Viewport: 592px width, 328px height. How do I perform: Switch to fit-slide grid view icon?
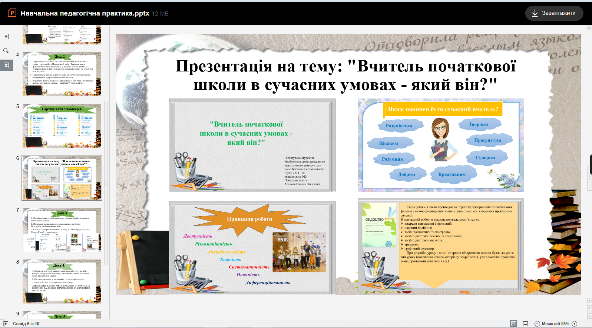[x=513, y=324]
